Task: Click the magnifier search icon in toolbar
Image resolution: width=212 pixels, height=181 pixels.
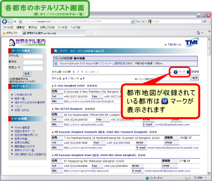Action: click(204, 21)
